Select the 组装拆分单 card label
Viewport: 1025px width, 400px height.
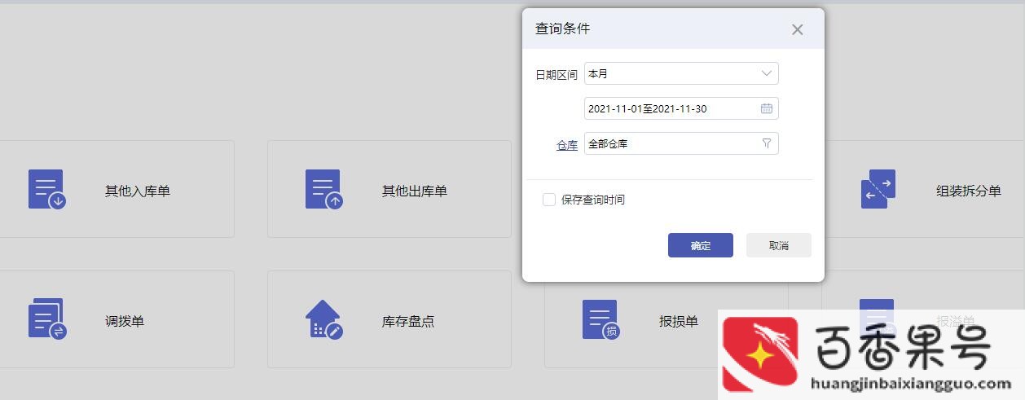pyautogui.click(x=969, y=191)
